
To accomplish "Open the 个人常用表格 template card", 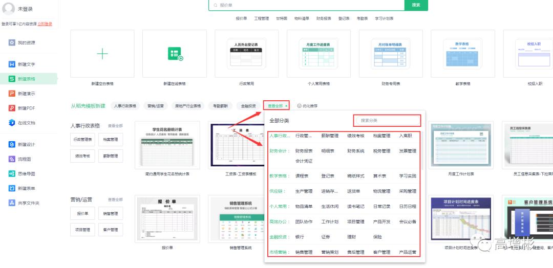I will click(x=318, y=54).
